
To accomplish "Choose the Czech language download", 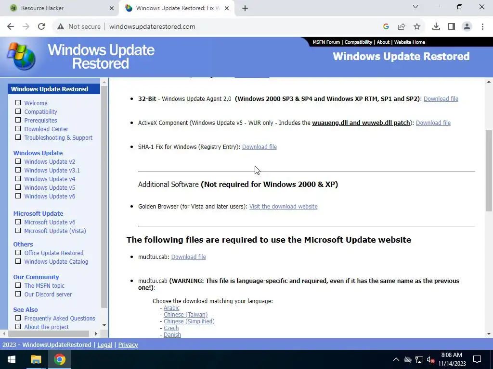I will (171, 328).
